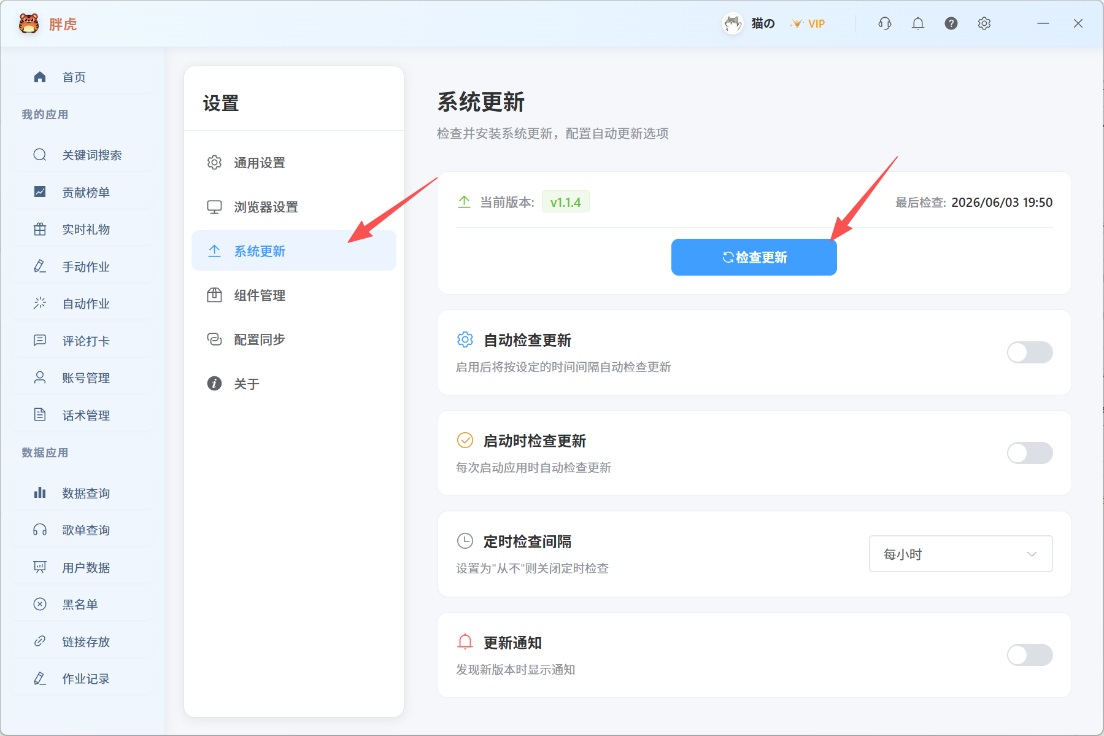
Task: Open settings gear in title bar
Action: tap(984, 23)
